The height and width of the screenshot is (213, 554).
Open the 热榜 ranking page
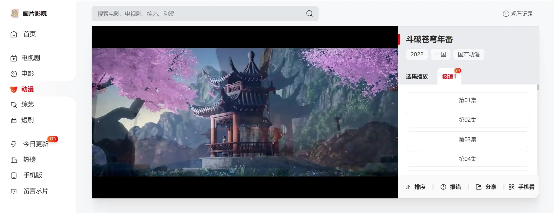click(x=23, y=160)
